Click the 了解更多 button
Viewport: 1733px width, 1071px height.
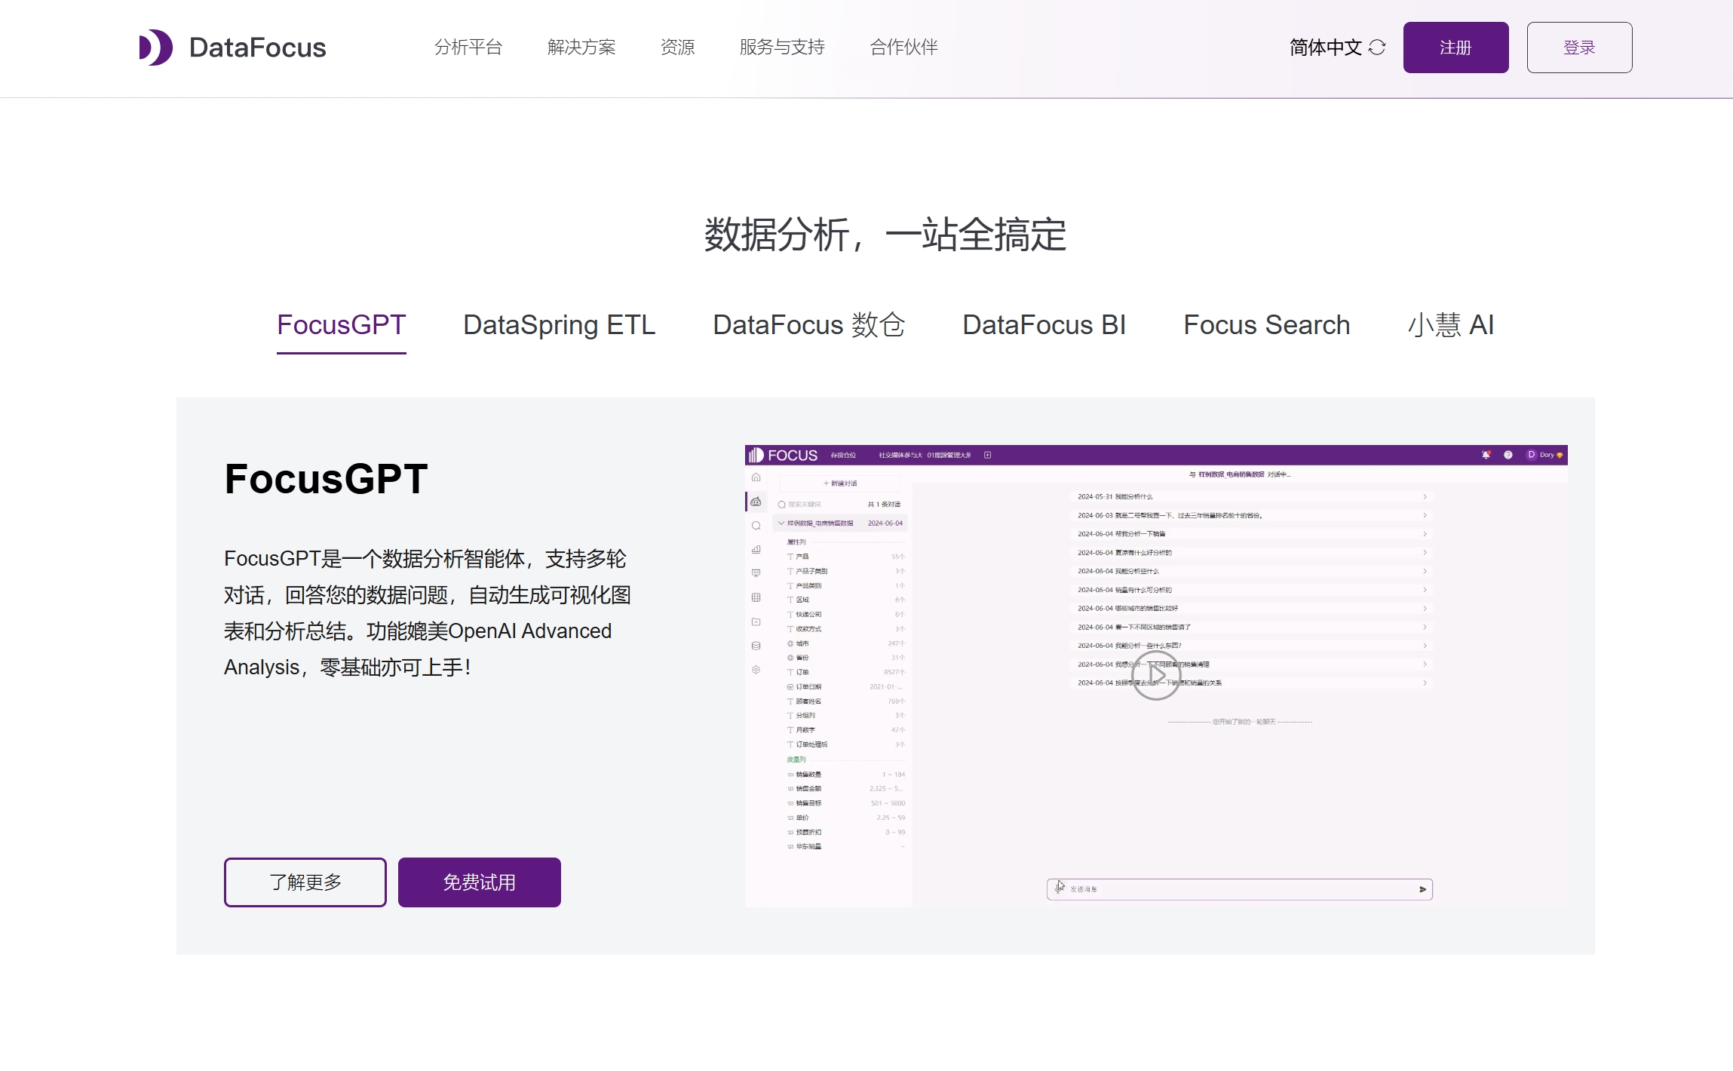tap(305, 882)
